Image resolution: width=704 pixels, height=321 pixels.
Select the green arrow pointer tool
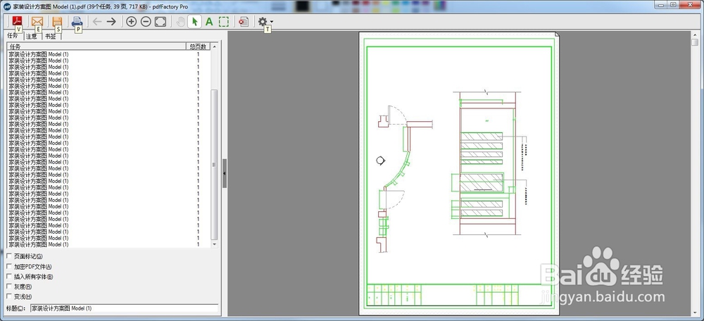[x=194, y=22]
